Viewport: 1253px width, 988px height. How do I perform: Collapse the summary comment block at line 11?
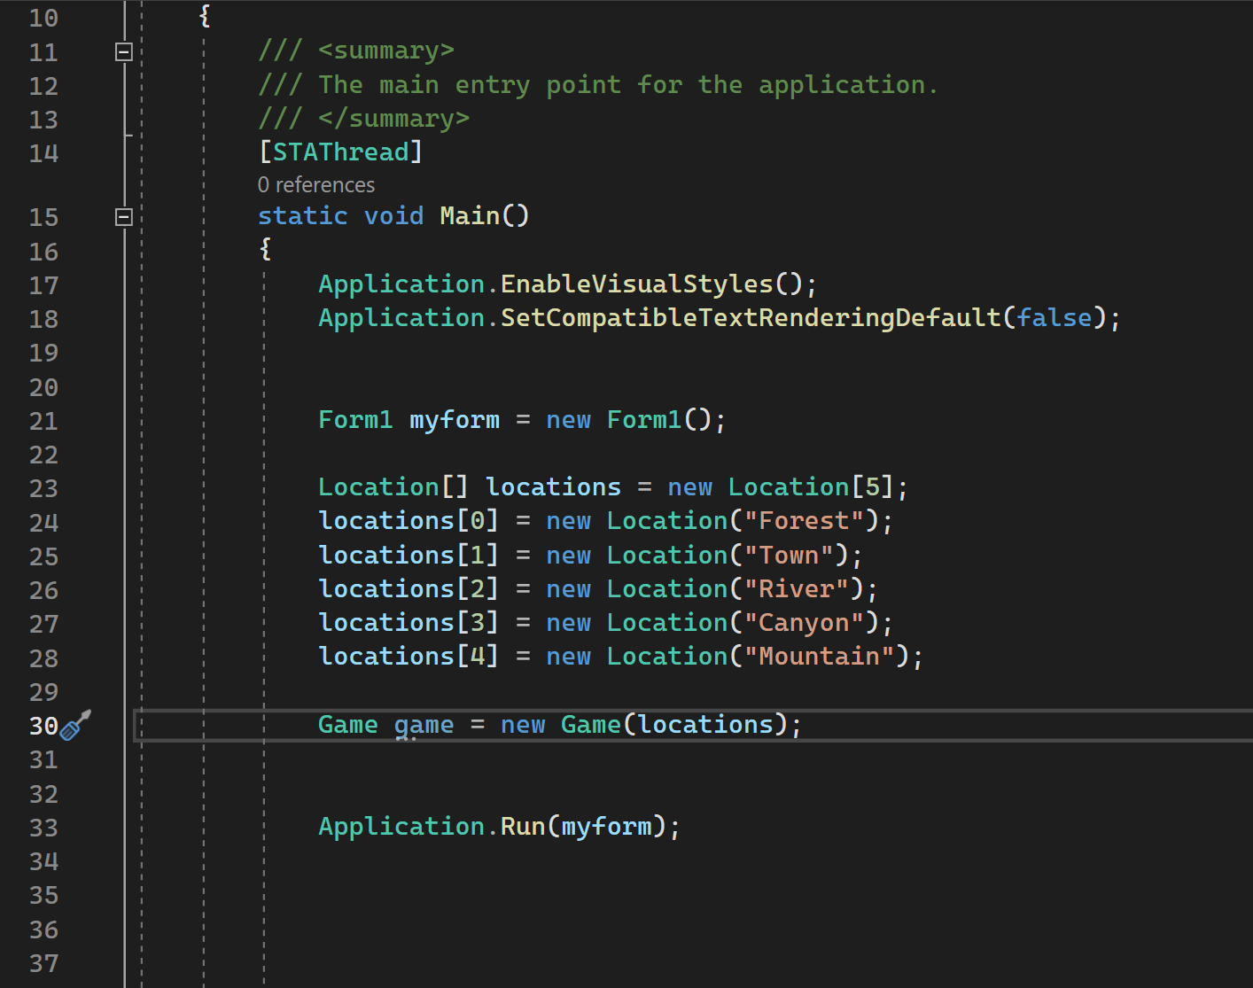[124, 52]
